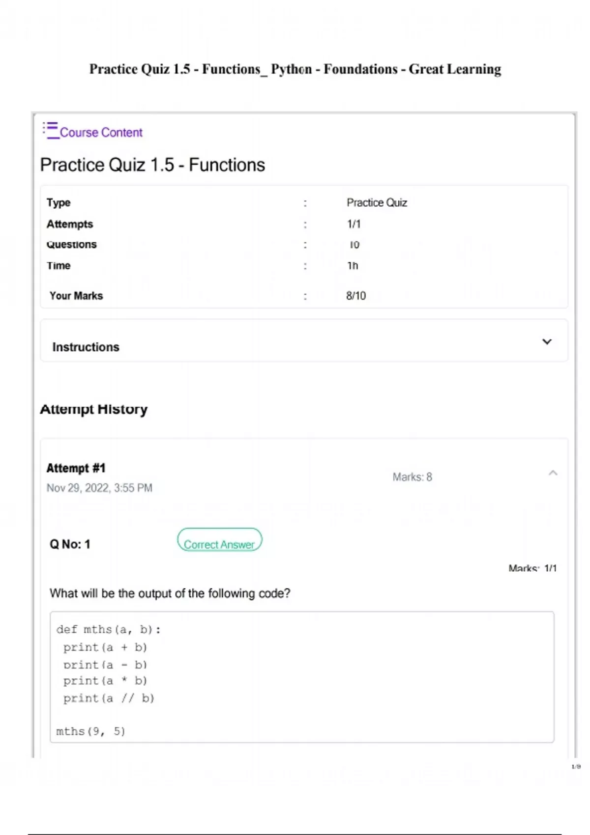This screenshot has height=835, width=590.
Task: Click the Marks: 8 label
Action: click(412, 477)
